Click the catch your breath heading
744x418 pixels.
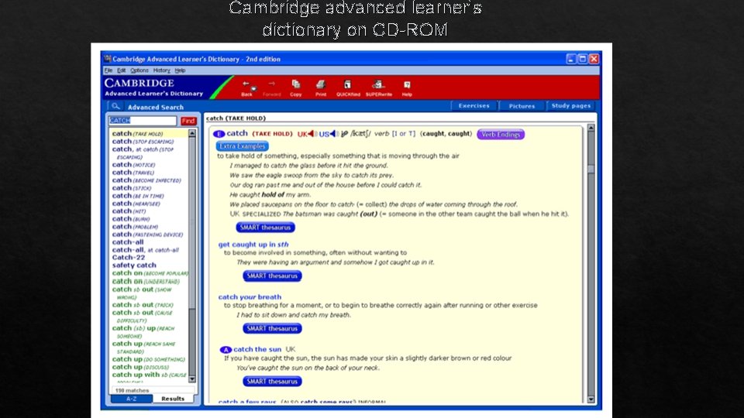click(x=250, y=297)
